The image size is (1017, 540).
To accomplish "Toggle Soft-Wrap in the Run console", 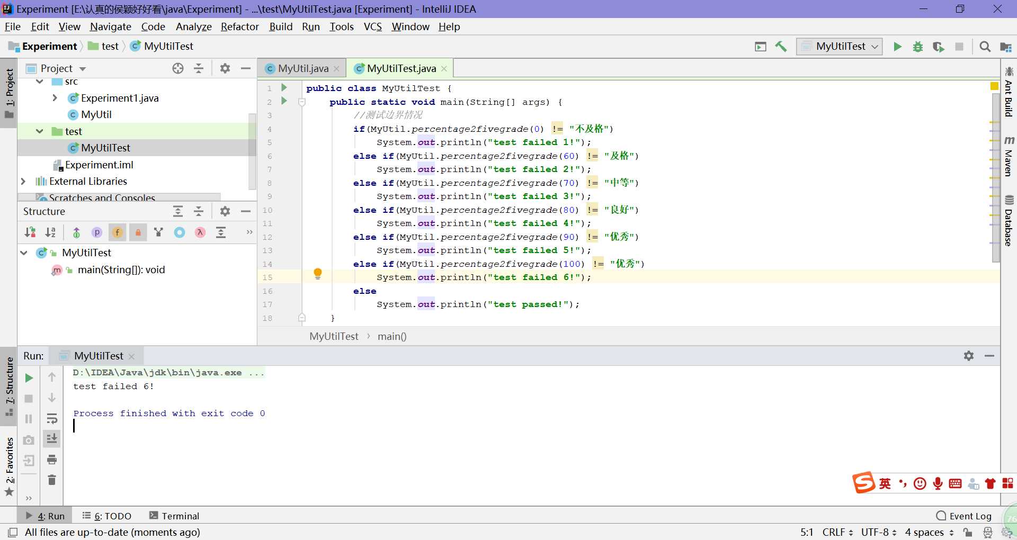I will 52,419.
